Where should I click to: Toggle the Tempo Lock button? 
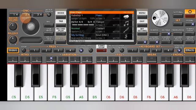click(x=190, y=34)
